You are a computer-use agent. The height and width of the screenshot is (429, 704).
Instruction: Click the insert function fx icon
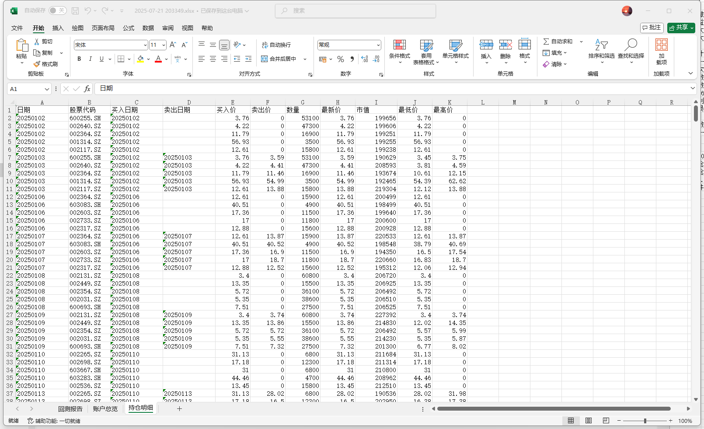click(x=87, y=89)
